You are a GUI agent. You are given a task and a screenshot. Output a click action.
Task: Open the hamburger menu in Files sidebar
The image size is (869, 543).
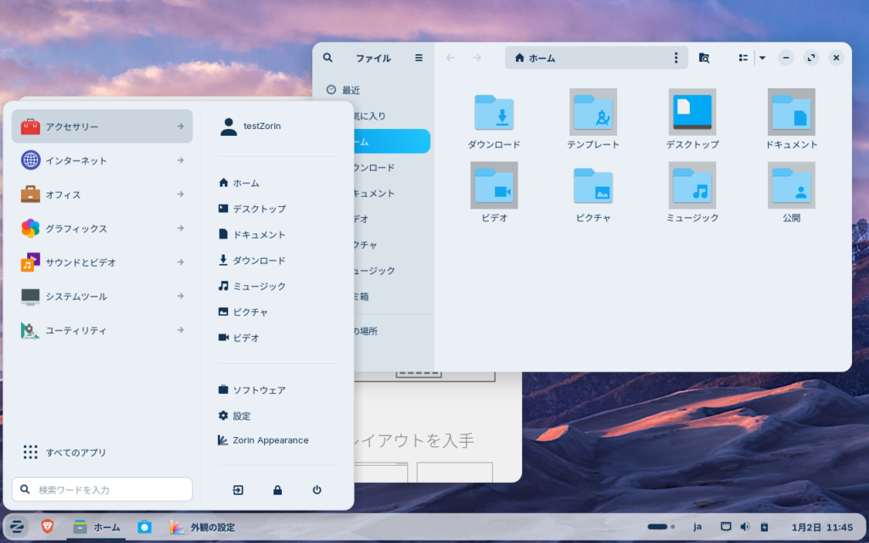pos(418,58)
